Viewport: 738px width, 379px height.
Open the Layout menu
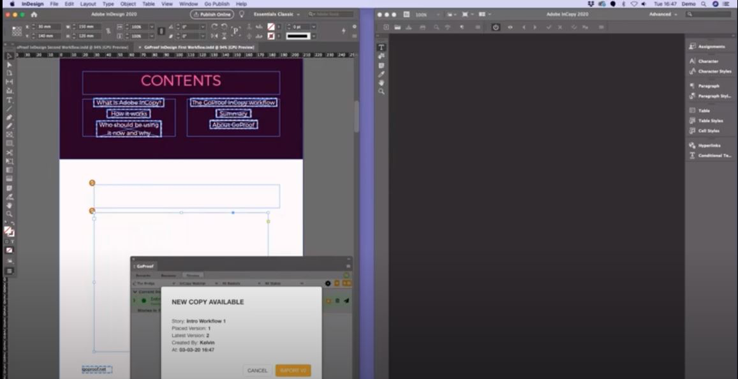coord(87,4)
